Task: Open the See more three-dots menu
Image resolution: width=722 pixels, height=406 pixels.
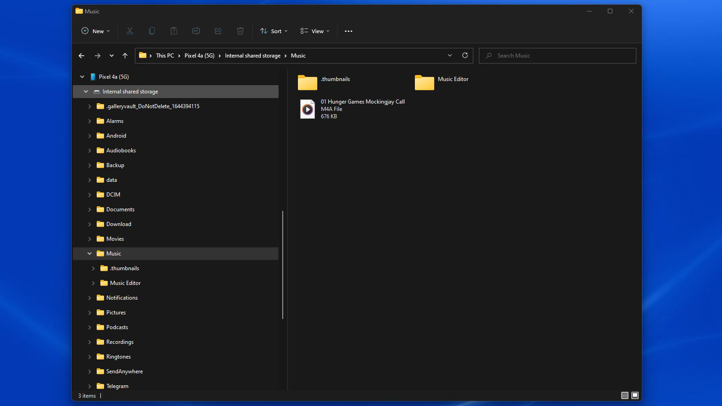Action: point(348,31)
